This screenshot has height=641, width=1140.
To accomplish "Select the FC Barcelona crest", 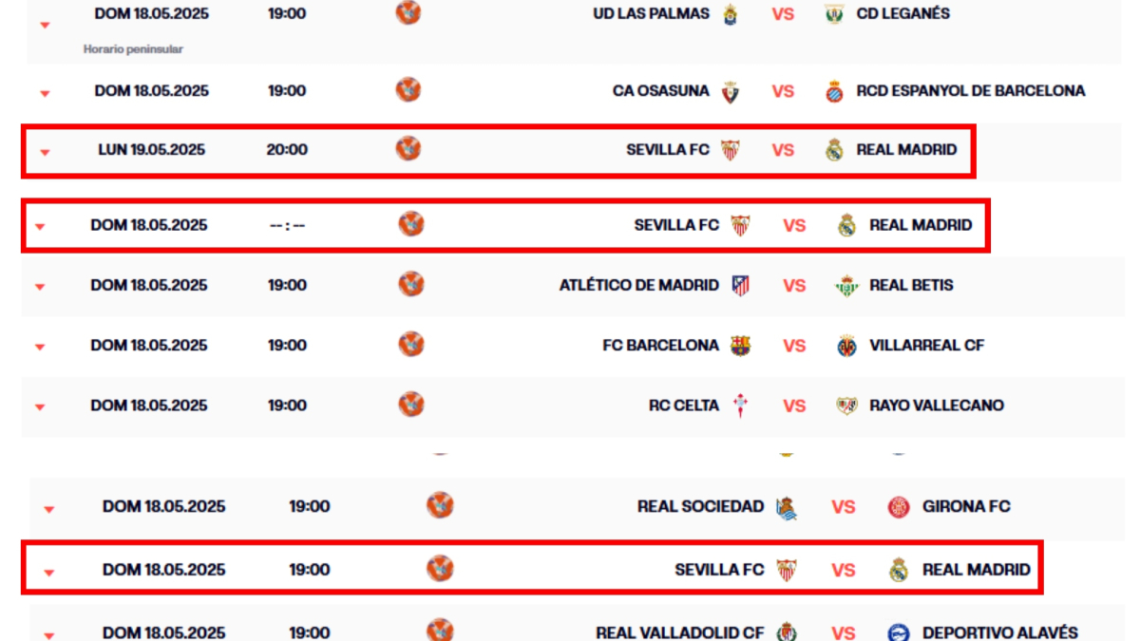I will [x=740, y=346].
